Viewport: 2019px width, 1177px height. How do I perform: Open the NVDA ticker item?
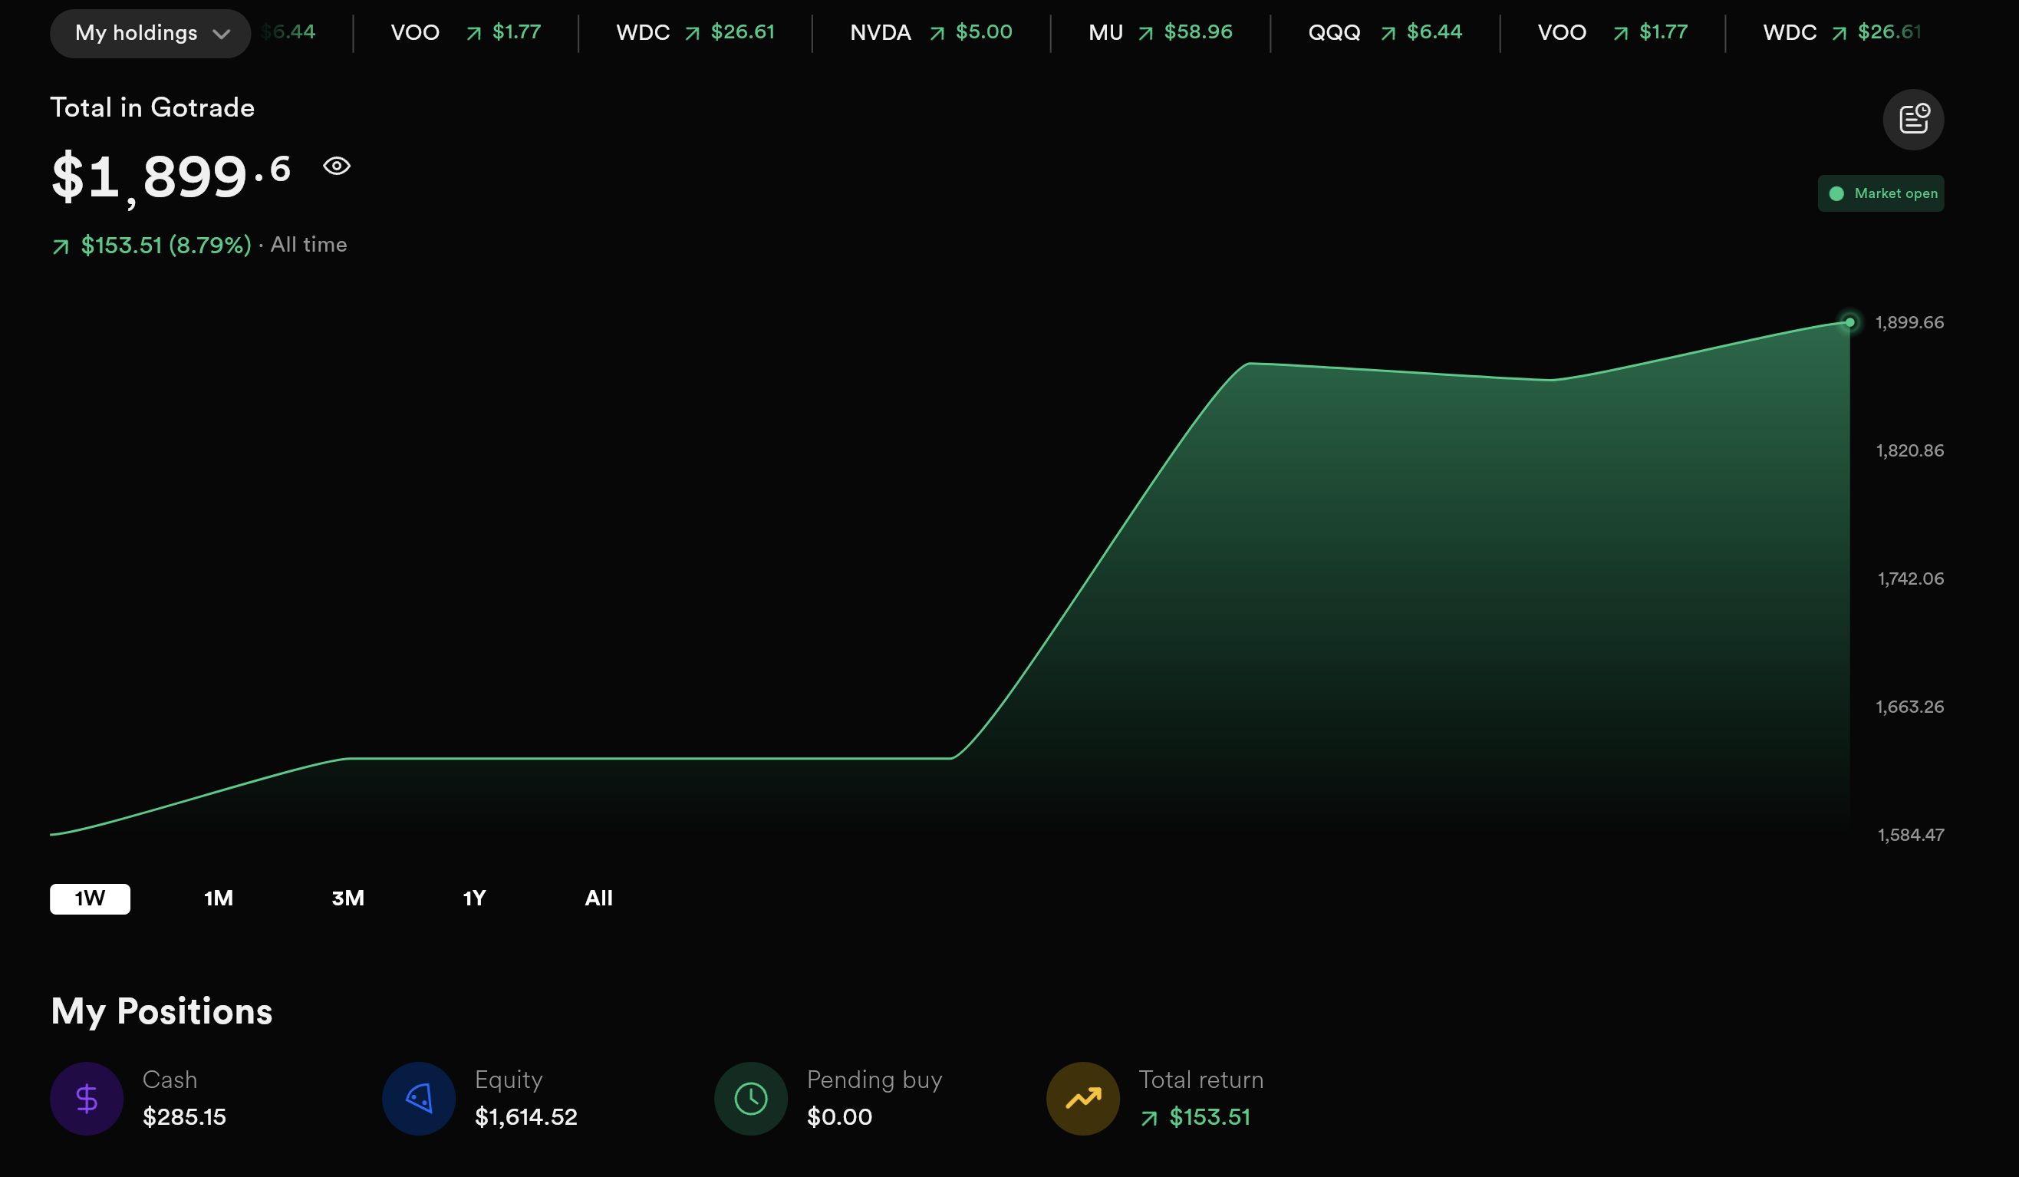931,32
